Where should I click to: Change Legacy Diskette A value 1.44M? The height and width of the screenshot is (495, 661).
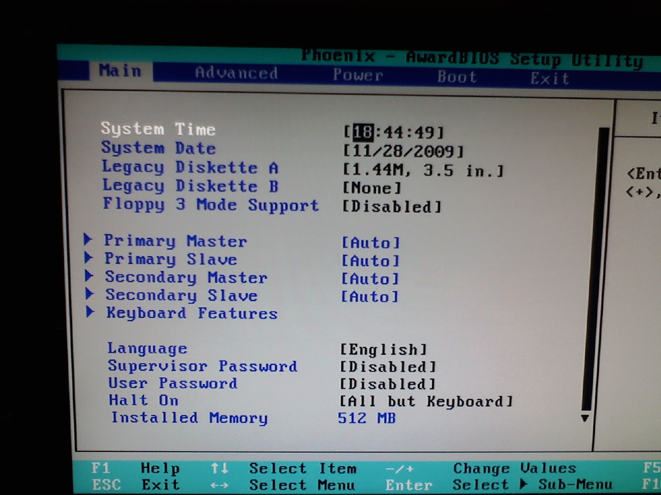[x=423, y=170]
